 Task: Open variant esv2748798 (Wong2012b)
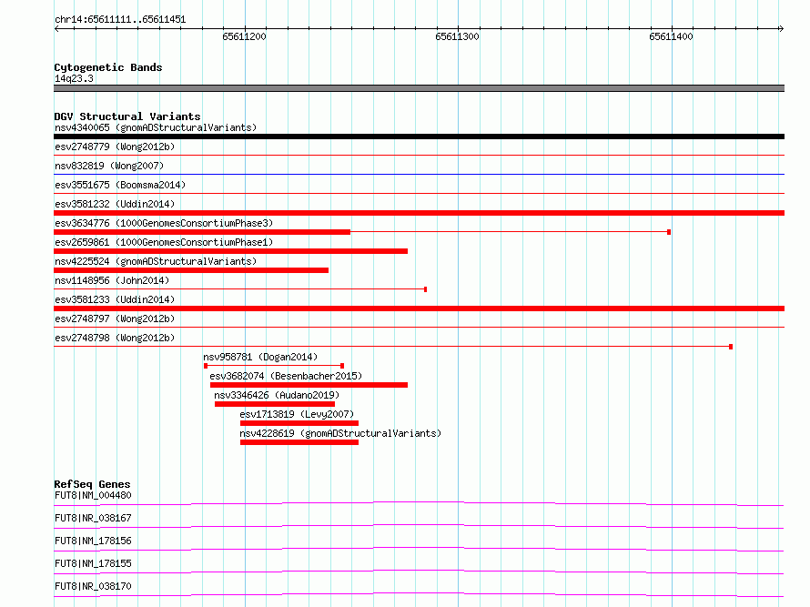(x=115, y=338)
